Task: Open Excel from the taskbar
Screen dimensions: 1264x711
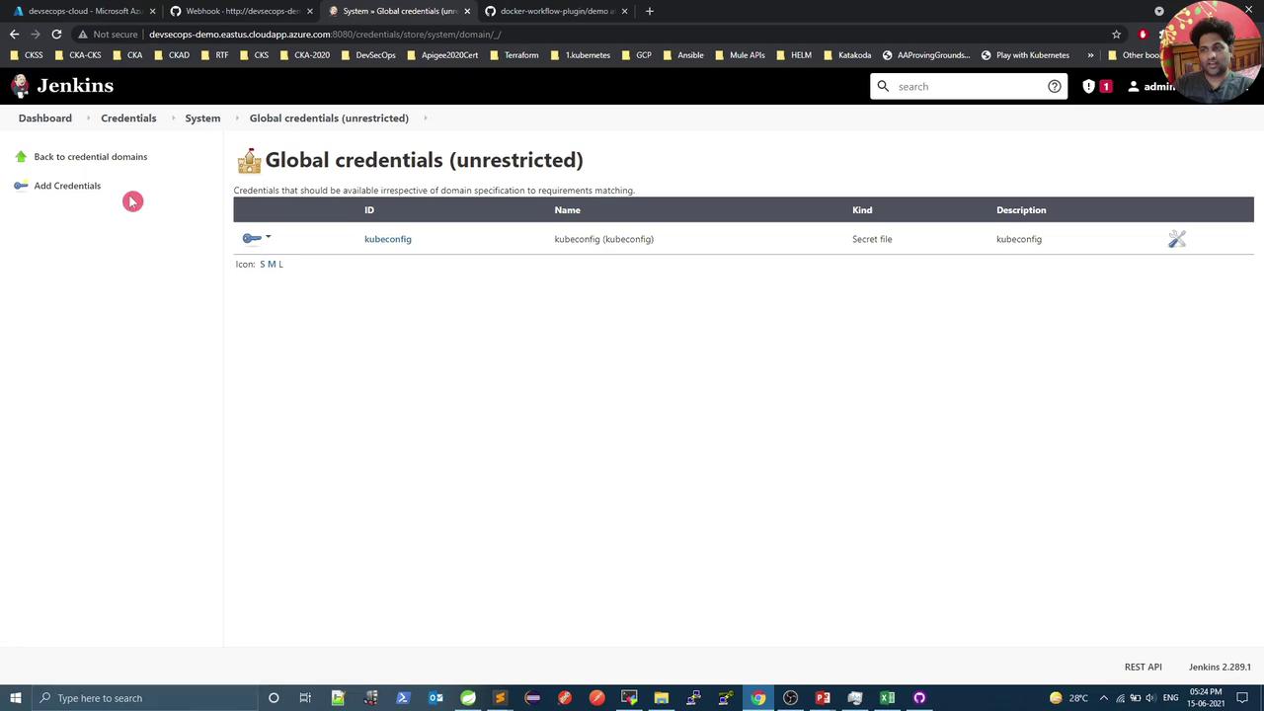Action: tap(887, 698)
